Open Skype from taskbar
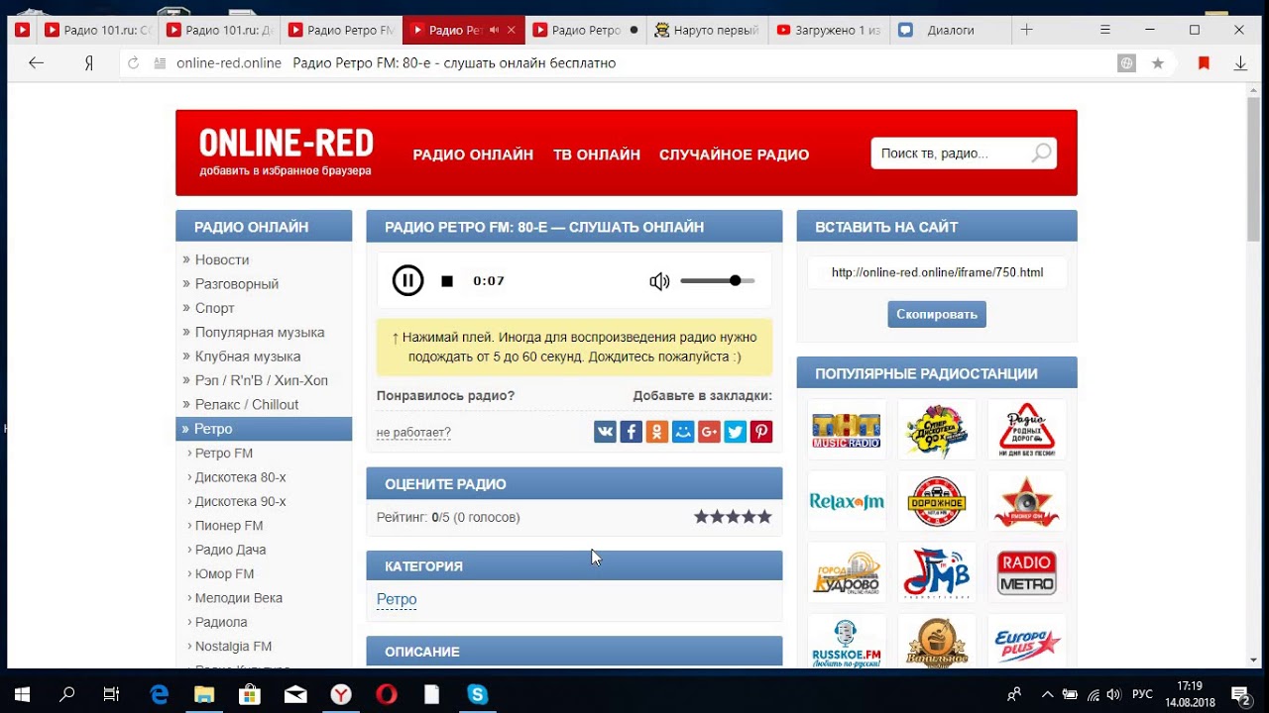This screenshot has width=1269, height=713. pos(477,695)
